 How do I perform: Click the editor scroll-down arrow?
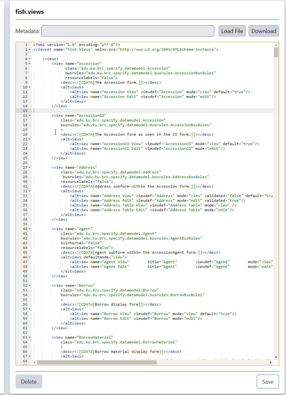pyautogui.click(x=276, y=357)
